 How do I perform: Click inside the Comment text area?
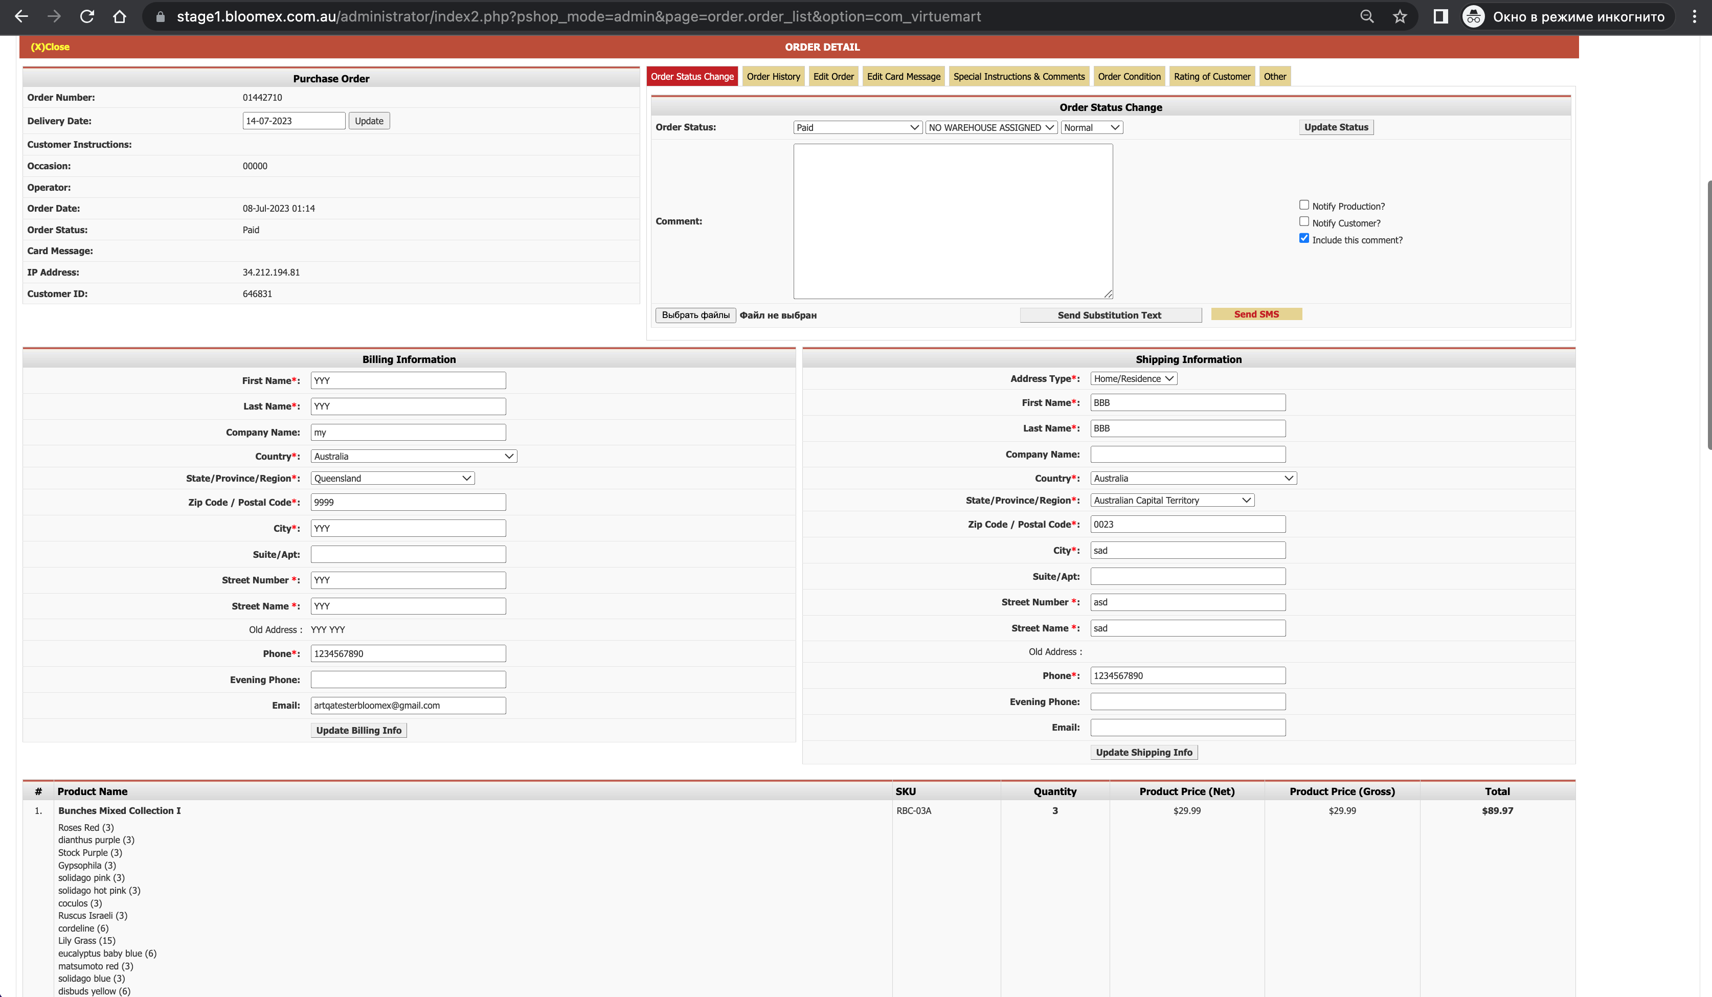[953, 221]
